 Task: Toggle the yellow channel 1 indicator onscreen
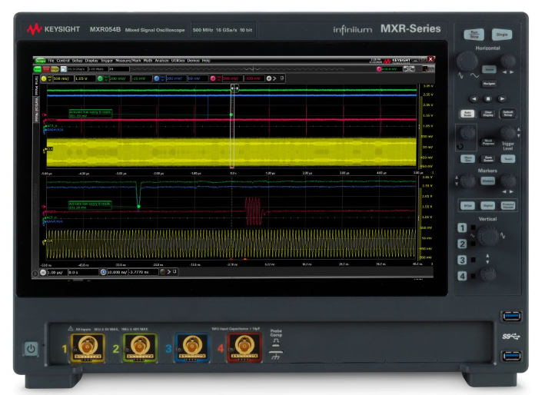click(45, 78)
